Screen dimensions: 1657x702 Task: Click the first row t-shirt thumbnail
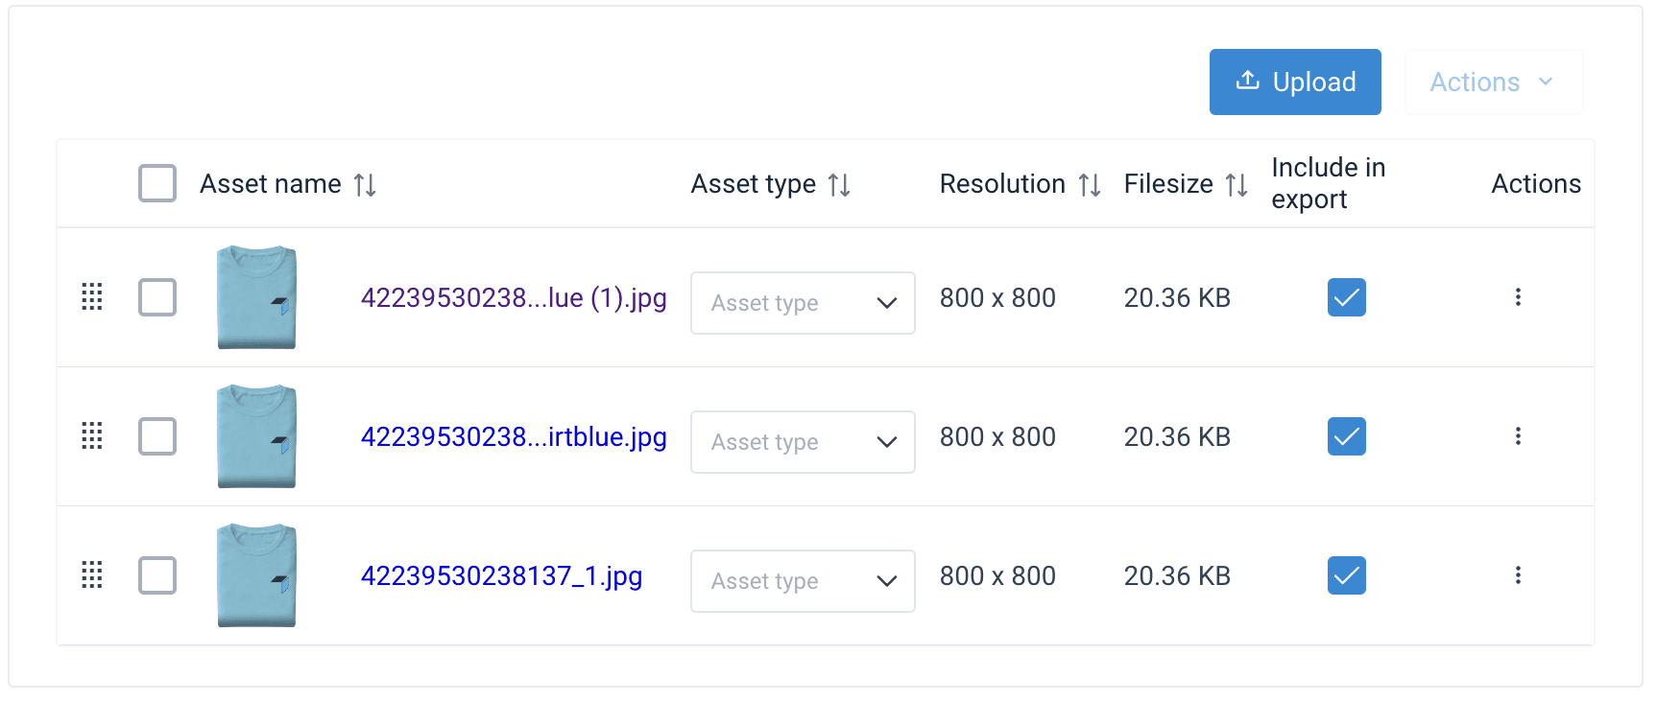pos(256,297)
